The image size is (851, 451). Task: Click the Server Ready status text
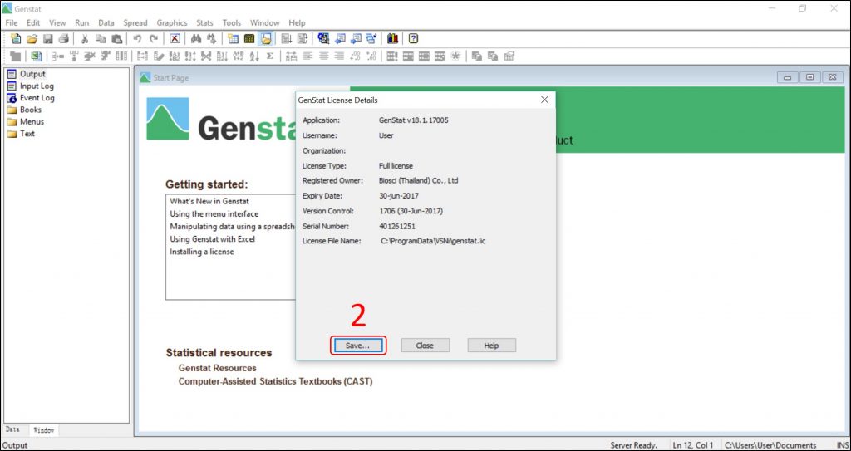pyautogui.click(x=633, y=445)
